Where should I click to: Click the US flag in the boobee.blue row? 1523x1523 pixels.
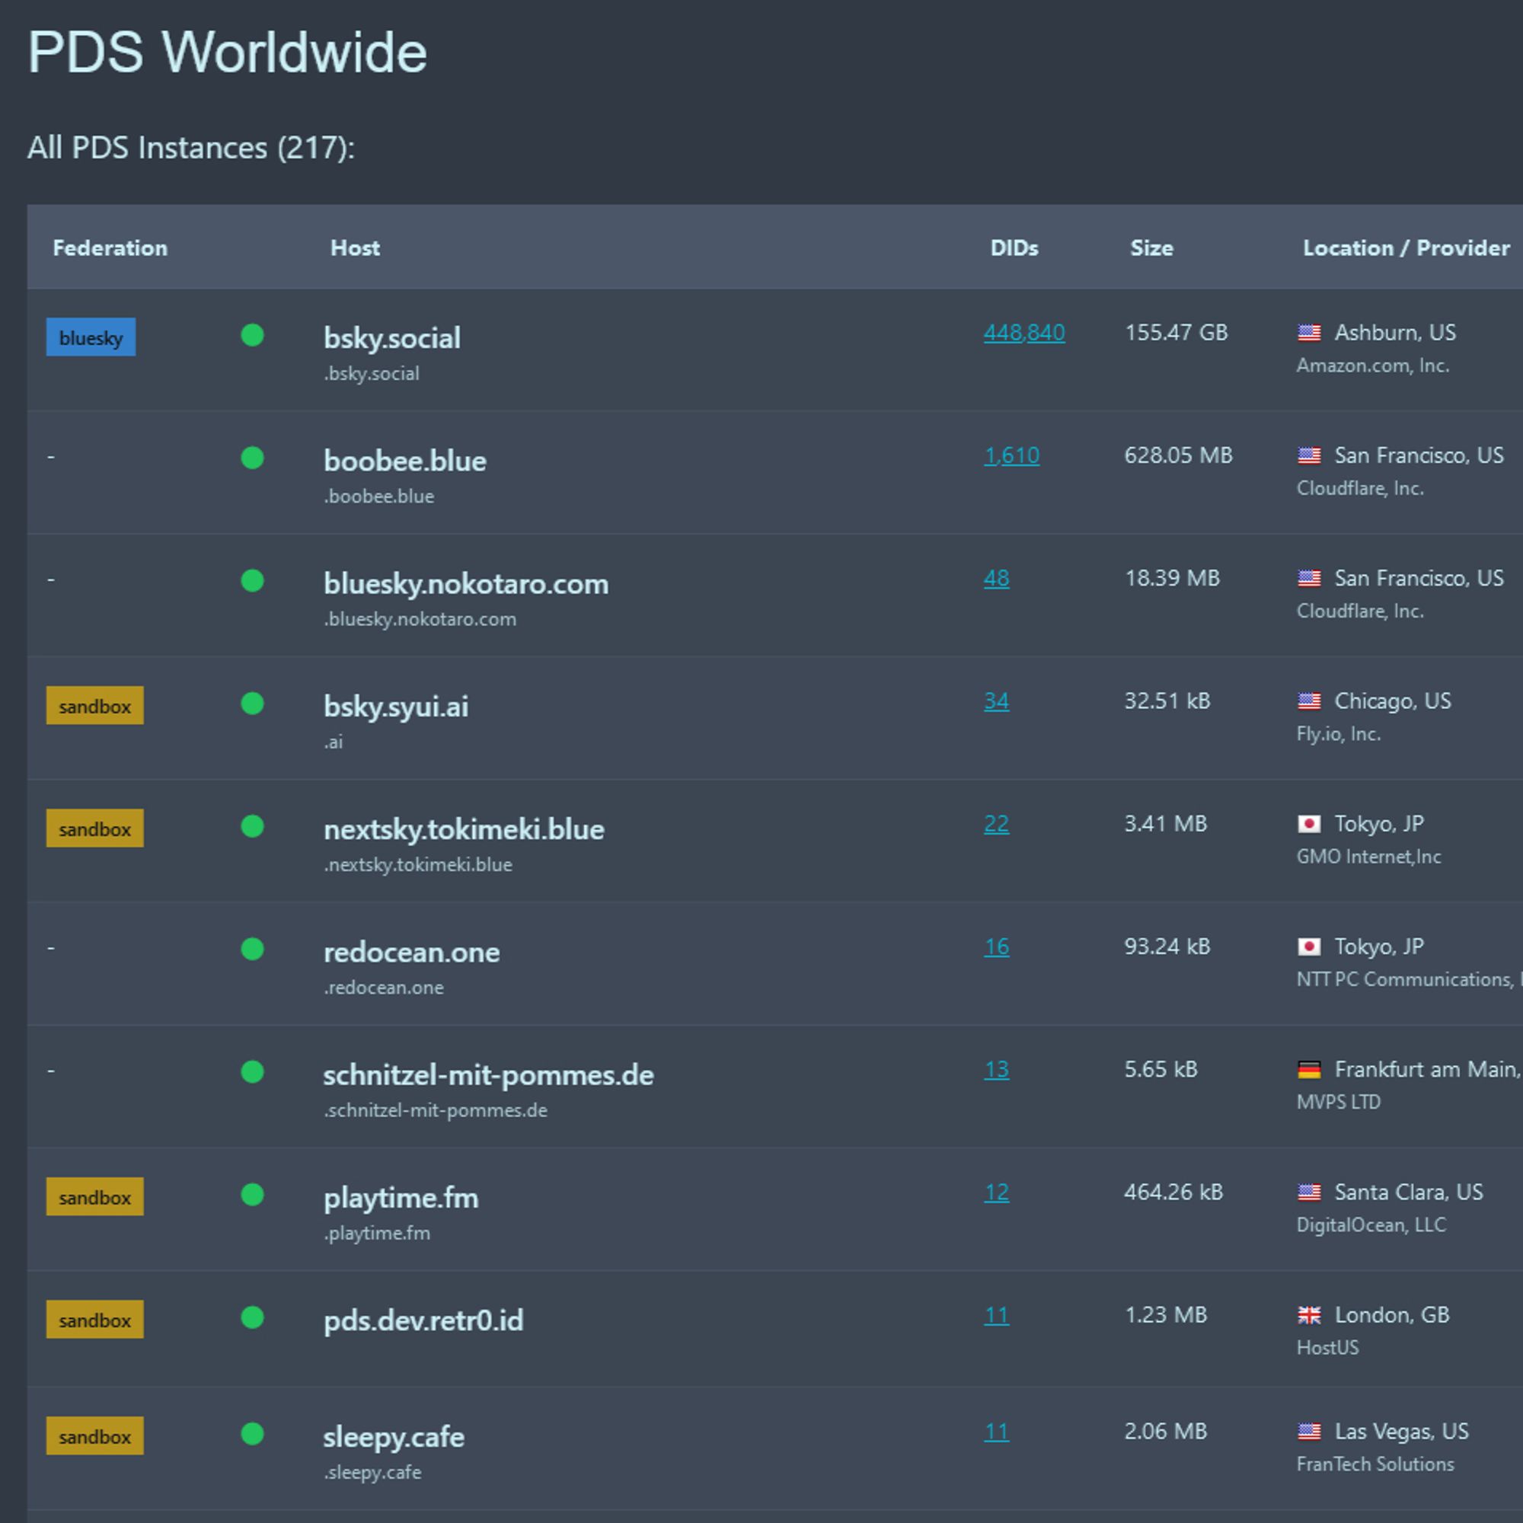[1309, 455]
